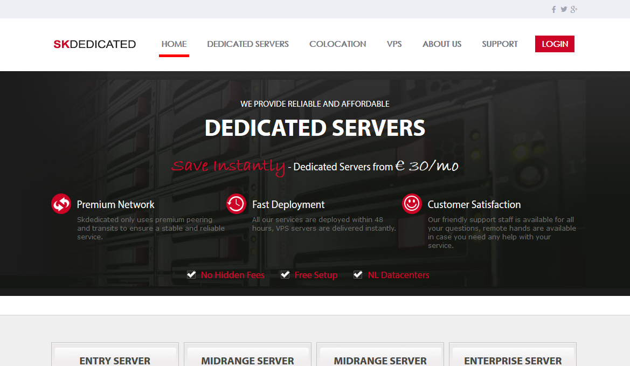Image resolution: width=630 pixels, height=366 pixels.
Task: Open the Colocation menu item
Action: point(337,44)
